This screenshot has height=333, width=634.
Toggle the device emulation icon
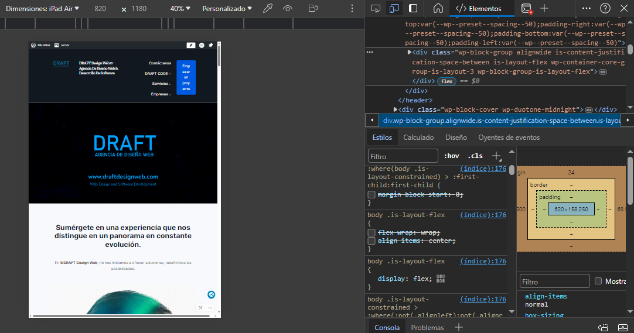tap(394, 8)
